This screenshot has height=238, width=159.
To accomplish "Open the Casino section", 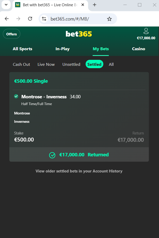I will [138, 49].
